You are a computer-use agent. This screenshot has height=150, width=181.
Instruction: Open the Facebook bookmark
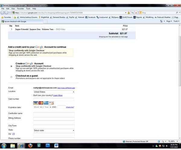click(91, 17)
